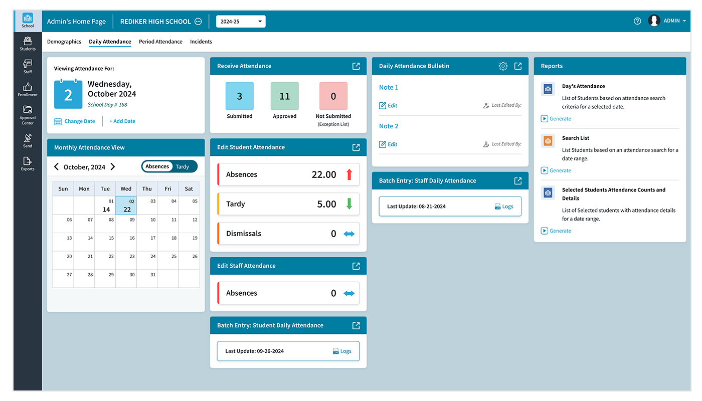Select the Absences toggle in Monthly Attendance View
This screenshot has width=702, height=401.
157,166
